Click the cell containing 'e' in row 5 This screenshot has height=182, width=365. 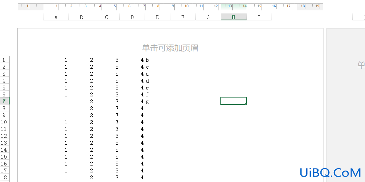[157, 88]
